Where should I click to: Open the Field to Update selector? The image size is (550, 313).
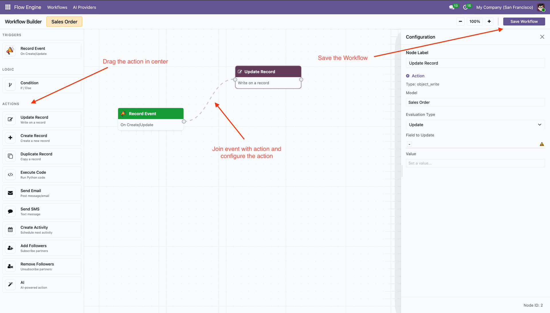[473, 144]
